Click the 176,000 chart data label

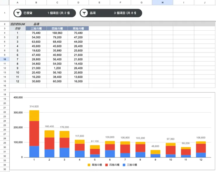click(x=64, y=127)
